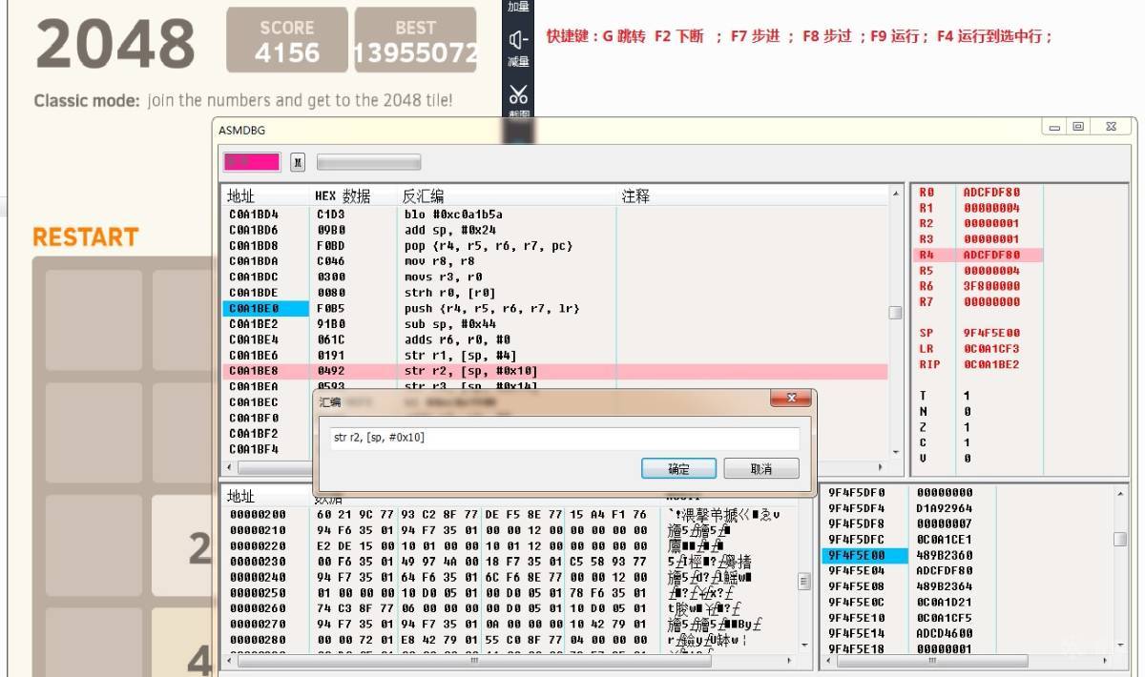Close the 汇编 dialog with its red X

[x=791, y=399]
